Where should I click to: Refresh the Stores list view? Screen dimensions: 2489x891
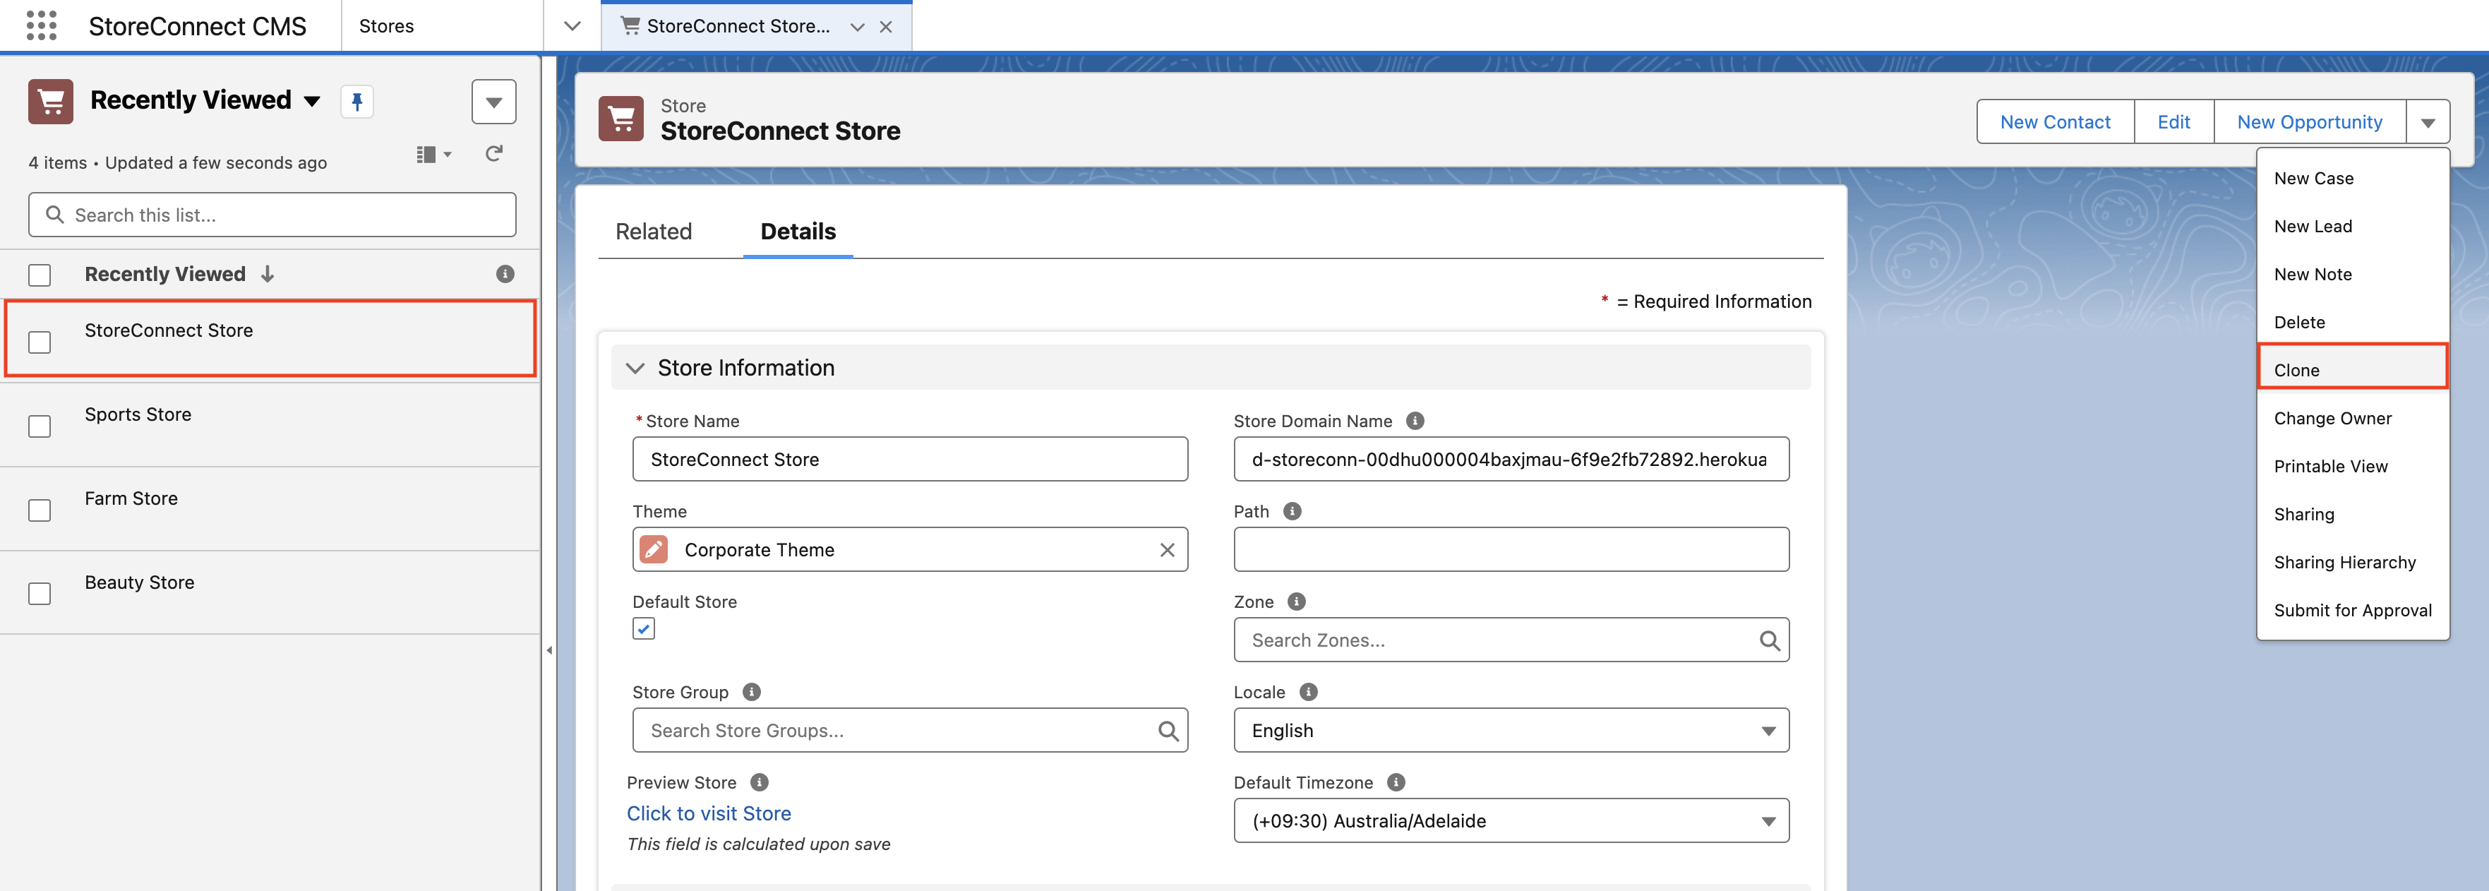coord(493,154)
